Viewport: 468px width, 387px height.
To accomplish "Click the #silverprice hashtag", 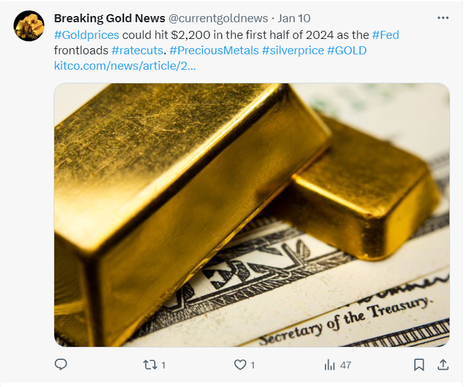I will click(x=293, y=51).
